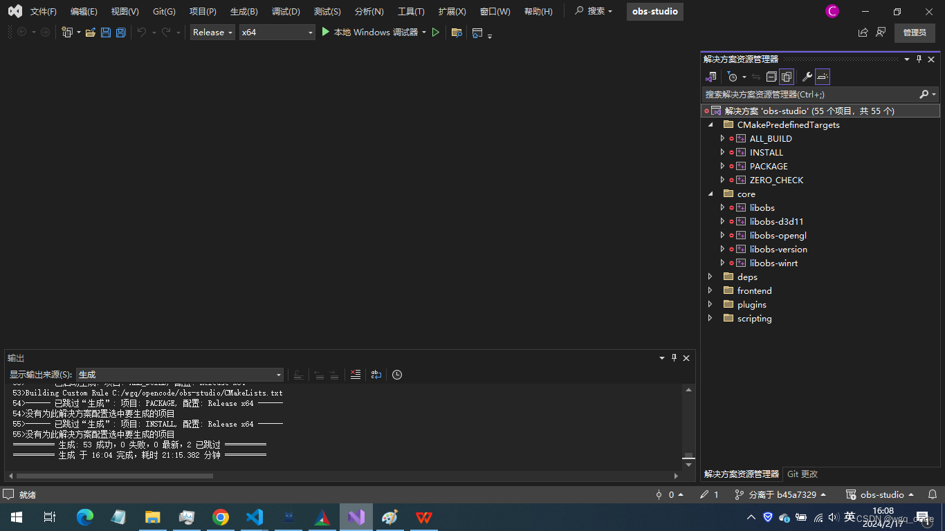The height and width of the screenshot is (531, 945).
Task: Switch to the 解决方案资源管理器 bottom tab
Action: point(742,474)
